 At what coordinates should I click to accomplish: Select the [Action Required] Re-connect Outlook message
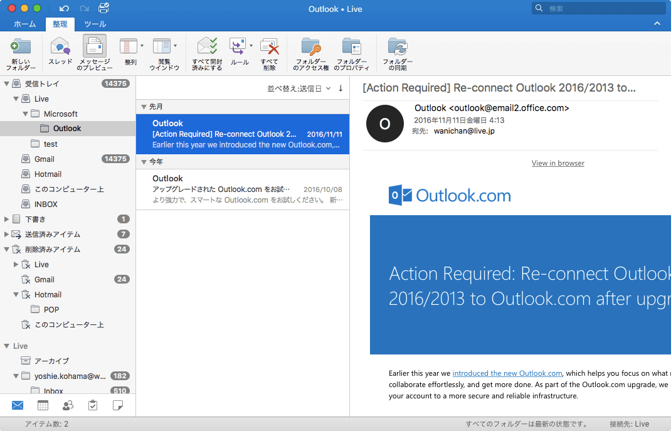(243, 134)
